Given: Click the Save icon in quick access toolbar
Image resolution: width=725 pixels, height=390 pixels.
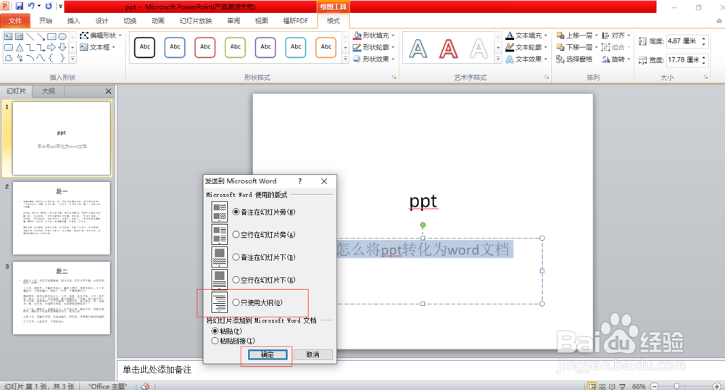Looking at the screenshot, I should coord(20,7).
